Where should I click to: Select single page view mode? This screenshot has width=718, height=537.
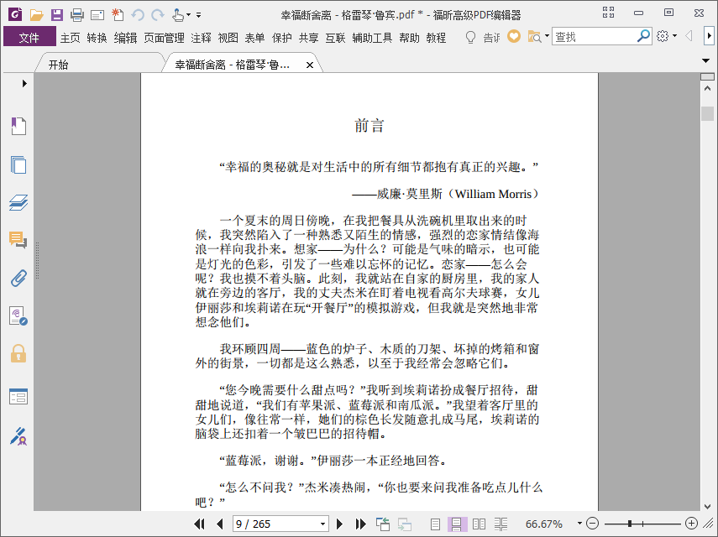[x=436, y=524]
